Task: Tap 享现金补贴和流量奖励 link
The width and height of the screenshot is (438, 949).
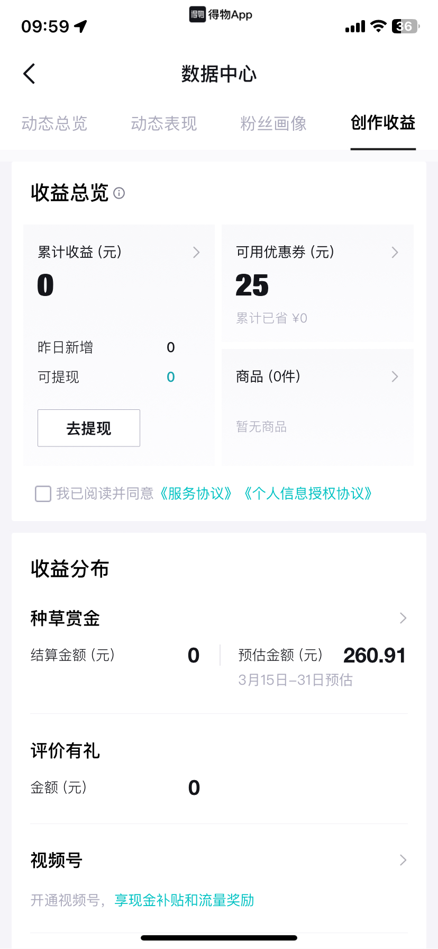Action: pos(185,900)
